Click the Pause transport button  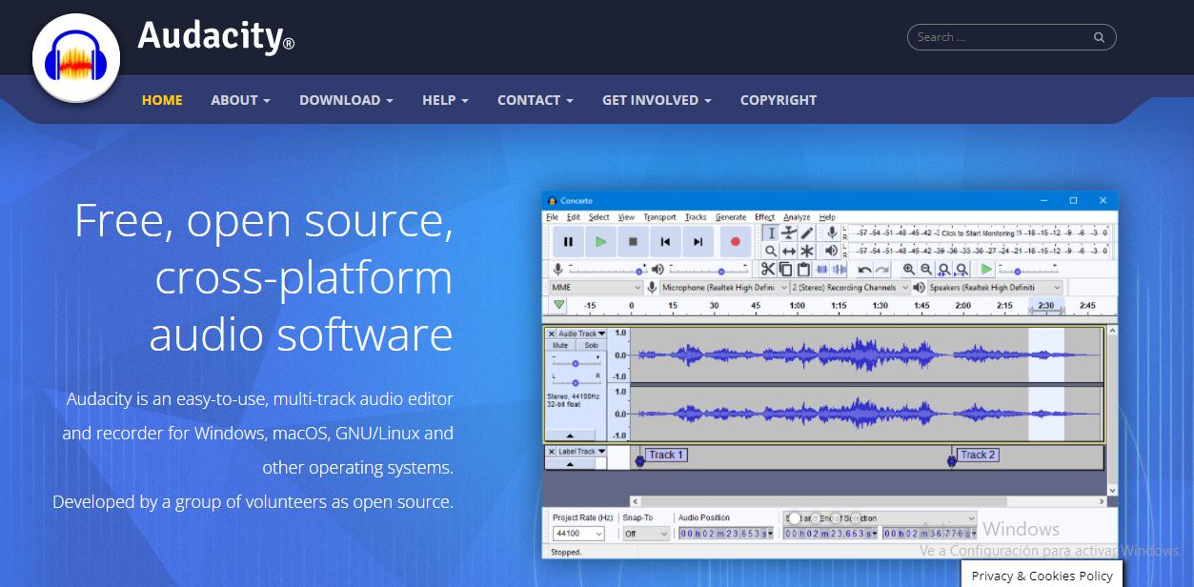click(x=568, y=242)
